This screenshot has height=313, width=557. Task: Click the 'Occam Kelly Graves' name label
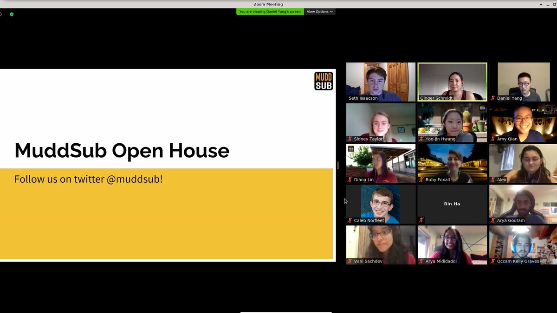click(518, 262)
